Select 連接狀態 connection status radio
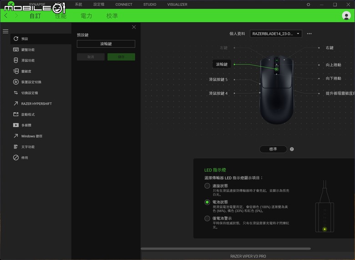The width and height of the screenshot is (355, 260). (x=207, y=186)
